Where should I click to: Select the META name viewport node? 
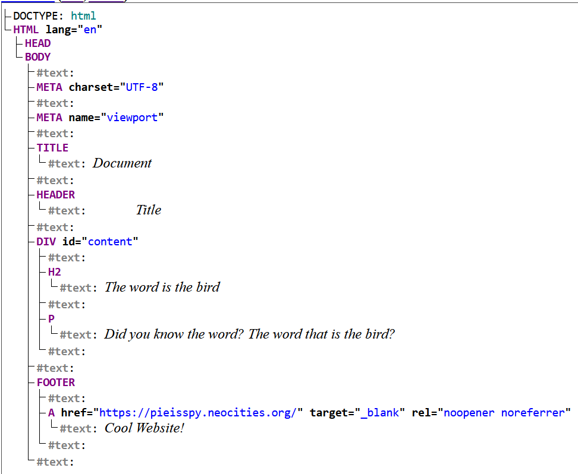pos(49,118)
